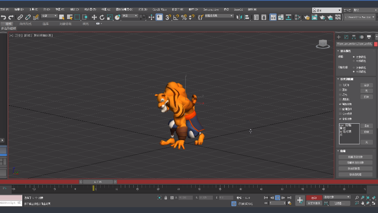The width and height of the screenshot is (378, 213).
Task: Open the Civil View menu
Action: (159, 9)
